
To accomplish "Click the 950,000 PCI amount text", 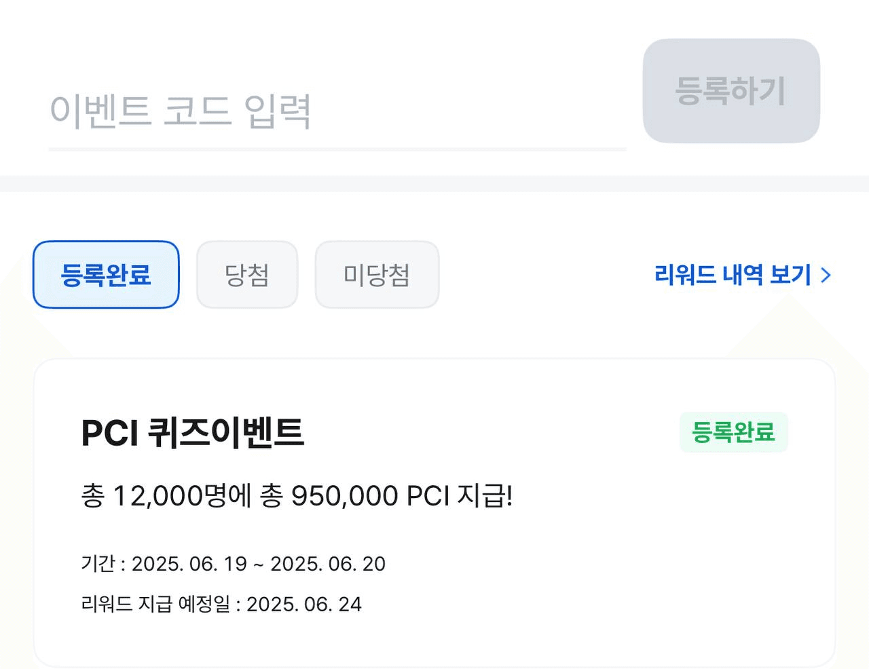I will click(x=371, y=496).
